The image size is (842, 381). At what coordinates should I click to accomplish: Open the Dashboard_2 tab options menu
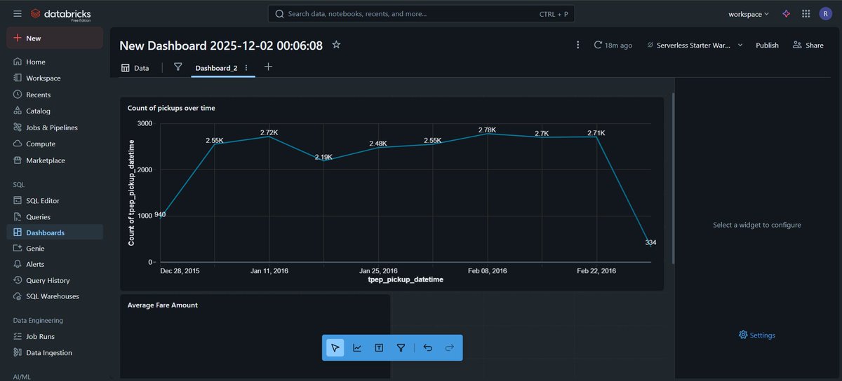click(246, 68)
